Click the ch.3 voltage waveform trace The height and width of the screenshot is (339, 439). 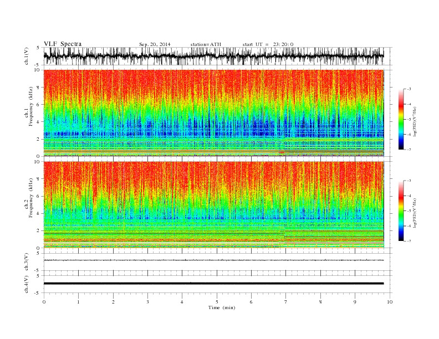pos(213,260)
